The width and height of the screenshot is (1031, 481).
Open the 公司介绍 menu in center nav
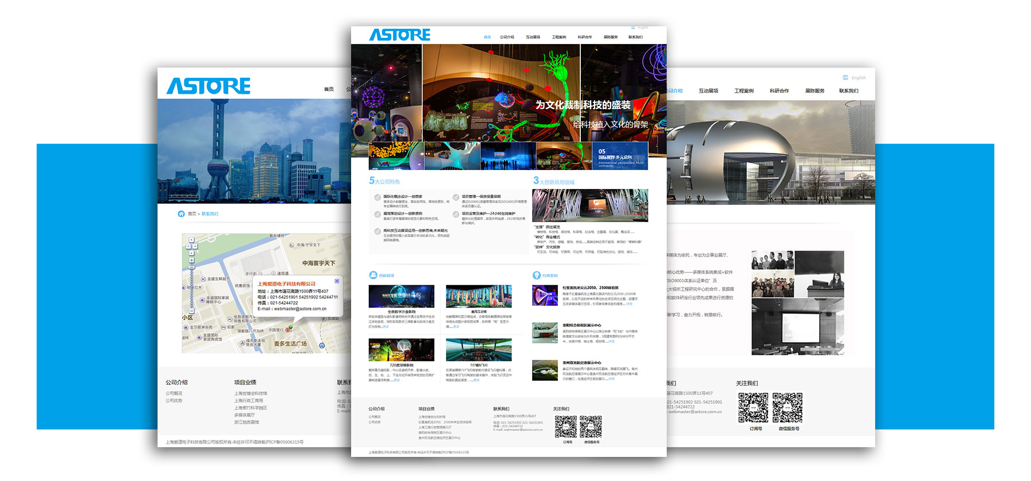click(507, 37)
